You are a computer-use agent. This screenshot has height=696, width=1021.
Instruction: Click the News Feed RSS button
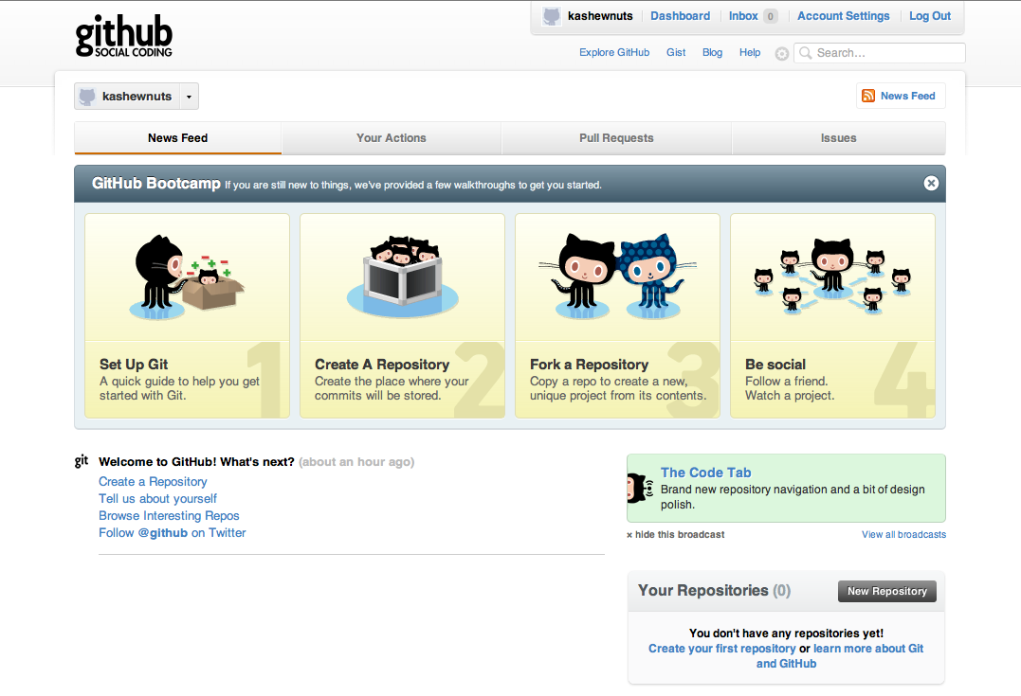[x=901, y=96]
